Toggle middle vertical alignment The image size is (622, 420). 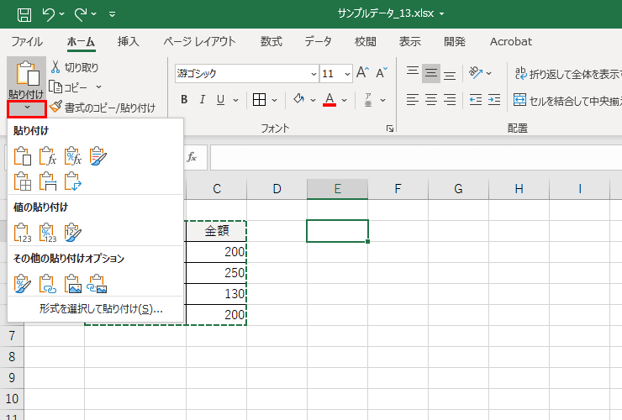click(x=431, y=73)
